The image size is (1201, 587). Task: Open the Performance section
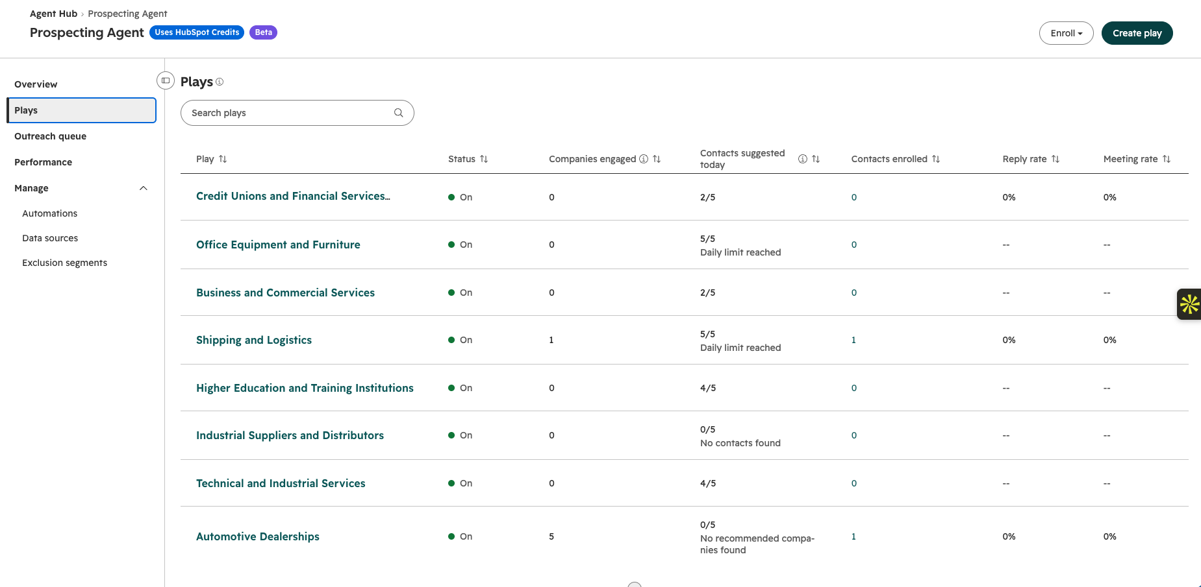(44, 162)
